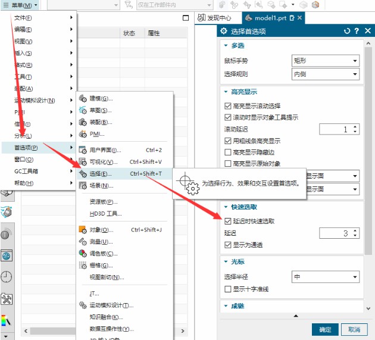
Task: Click the 栅格(G) grid preferences icon
Action: pyautogui.click(x=83, y=265)
